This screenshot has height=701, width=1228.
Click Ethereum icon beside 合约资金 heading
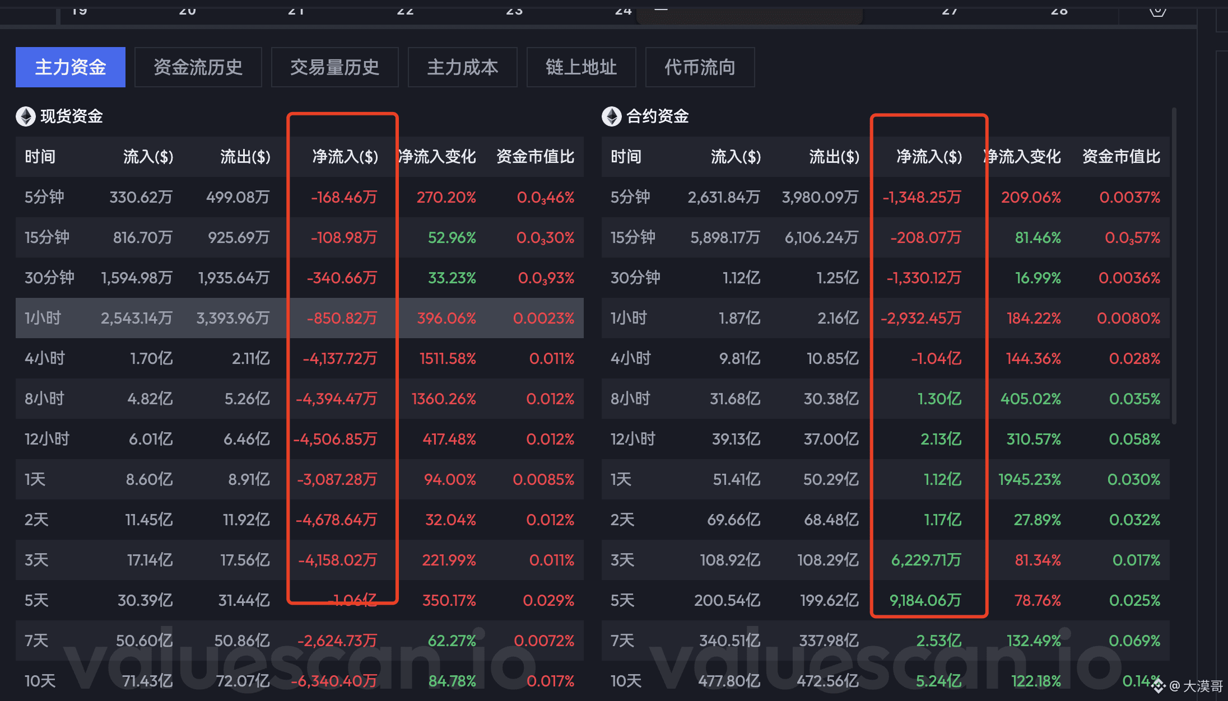[x=611, y=116]
